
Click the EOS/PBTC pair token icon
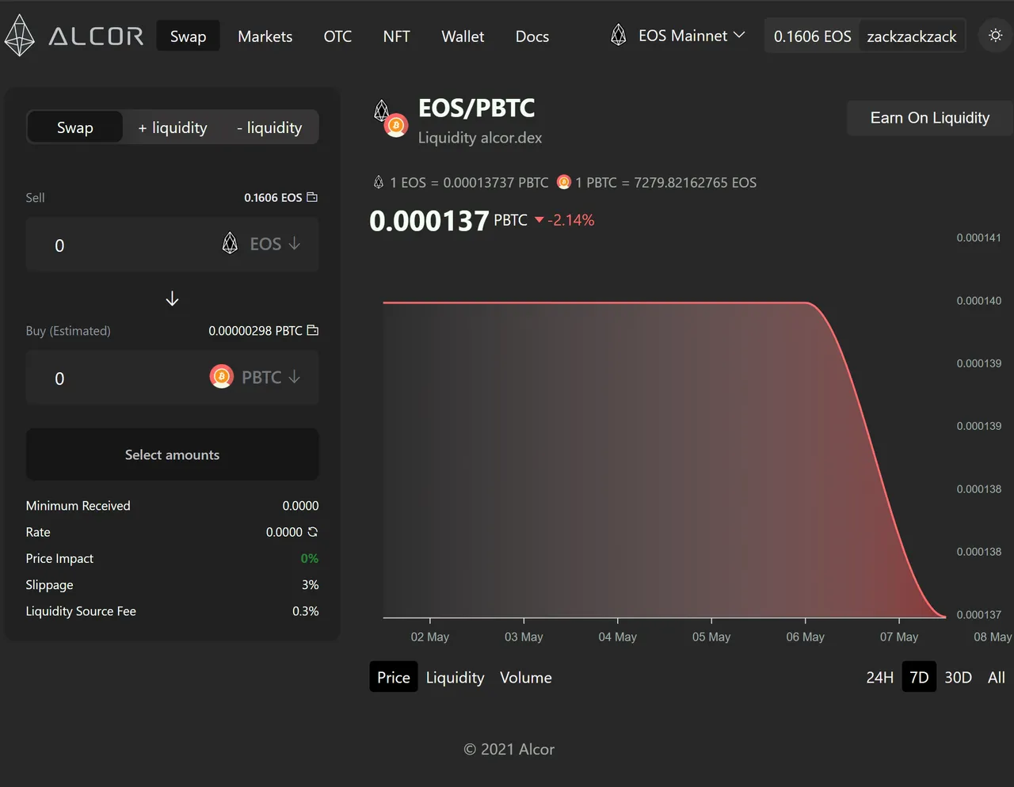[390, 118]
